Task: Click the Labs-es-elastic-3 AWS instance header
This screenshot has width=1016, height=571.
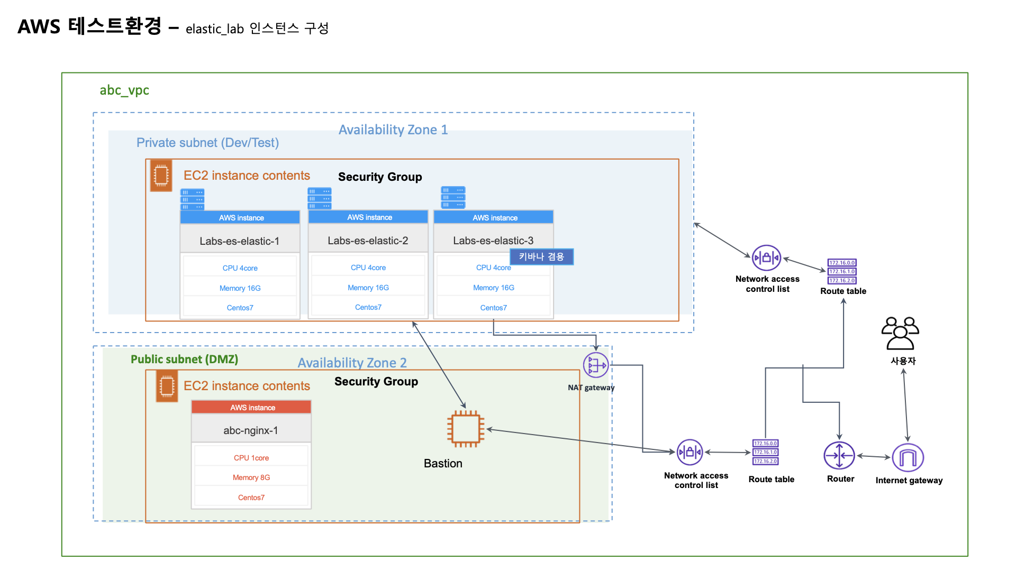Action: point(494,217)
